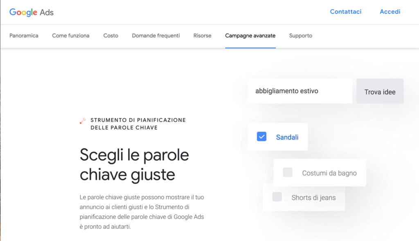Open the Risorse section

202,36
